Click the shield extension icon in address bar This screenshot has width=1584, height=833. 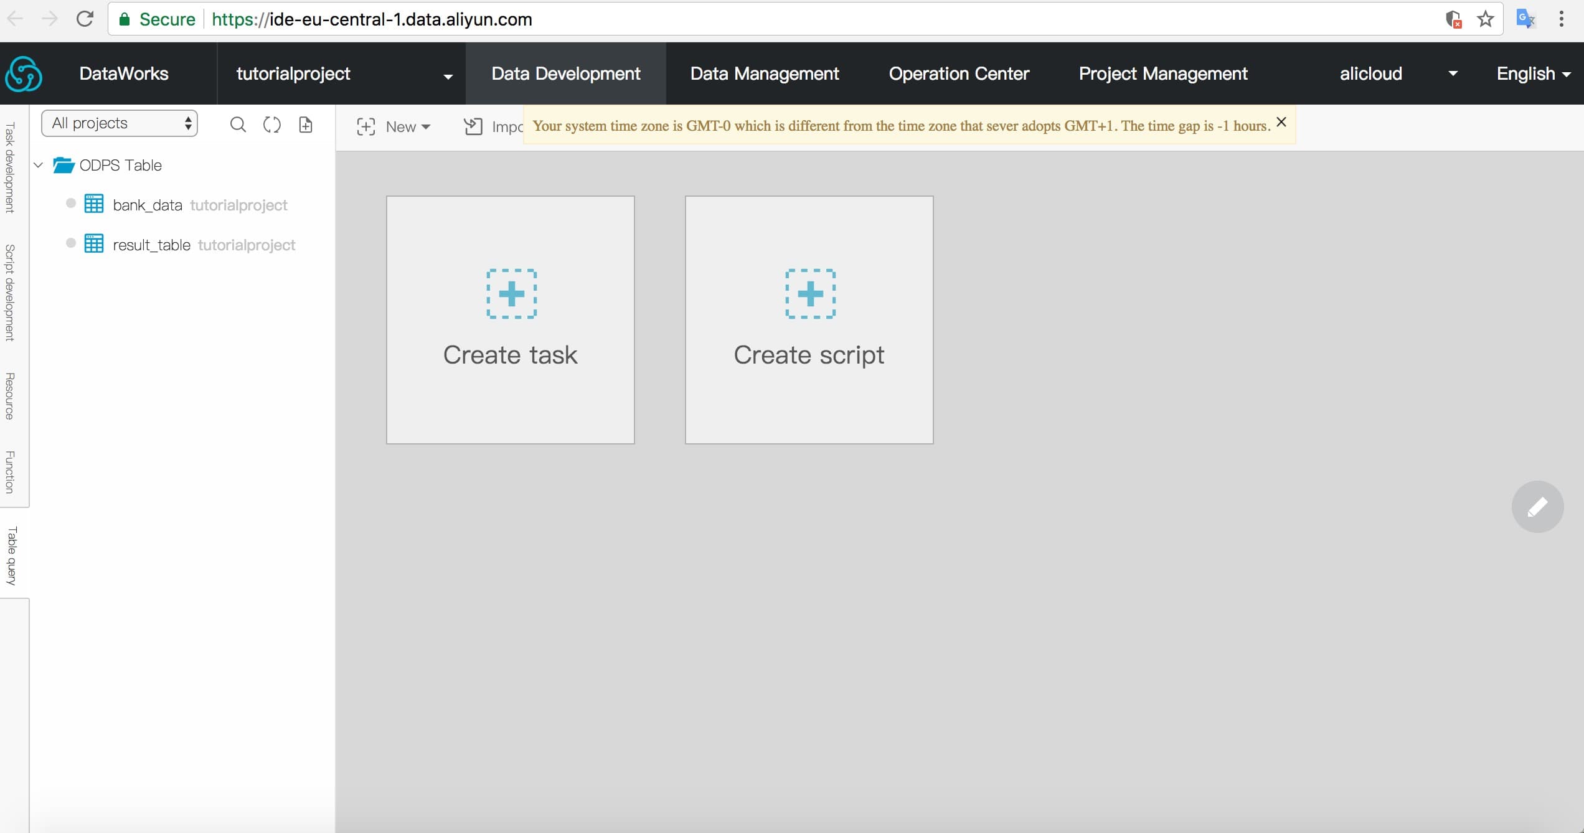[1453, 19]
